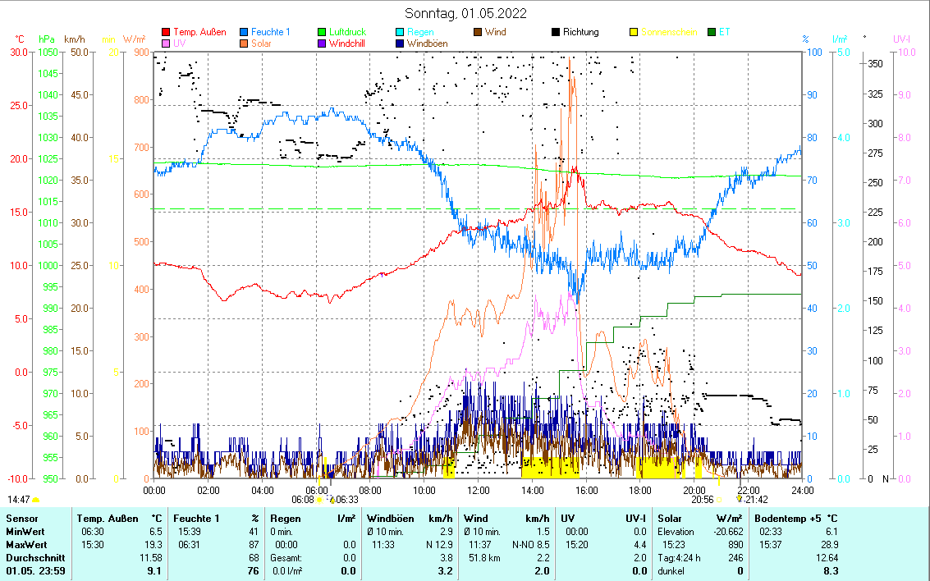Click the 21:42 marker below time axis
The height and width of the screenshot is (581, 930).
coord(756,499)
